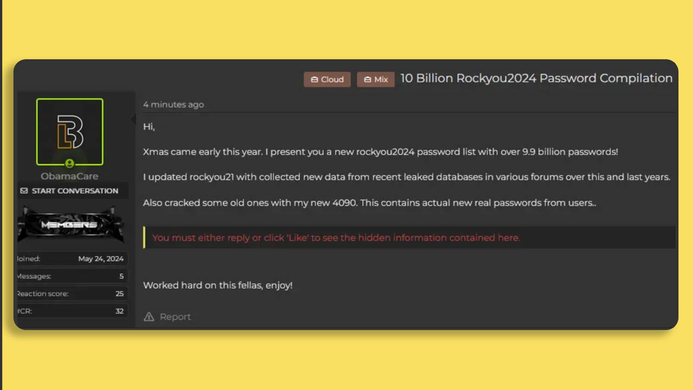Screen dimensions: 693x390
Task: Click the Reaction score value 25
Action: pos(120,294)
